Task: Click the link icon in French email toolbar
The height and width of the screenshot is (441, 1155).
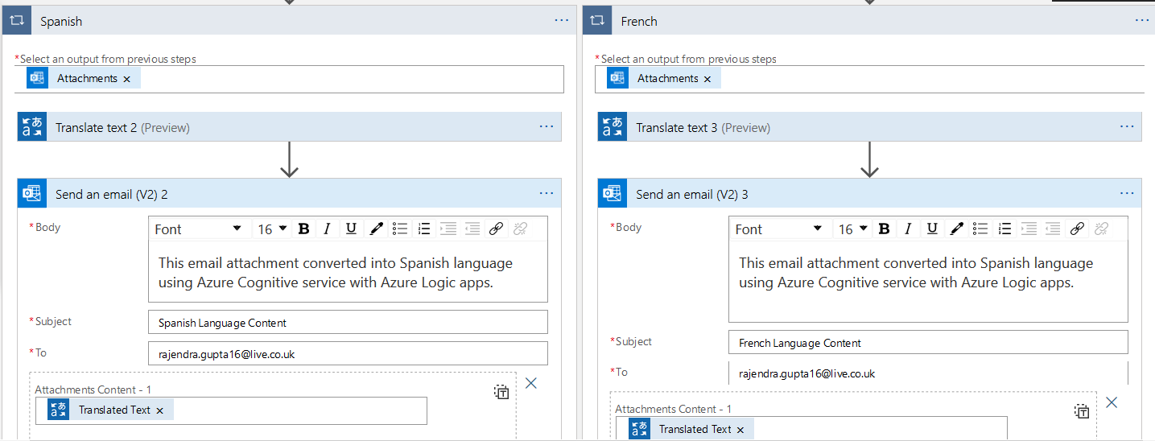Action: pyautogui.click(x=1077, y=229)
